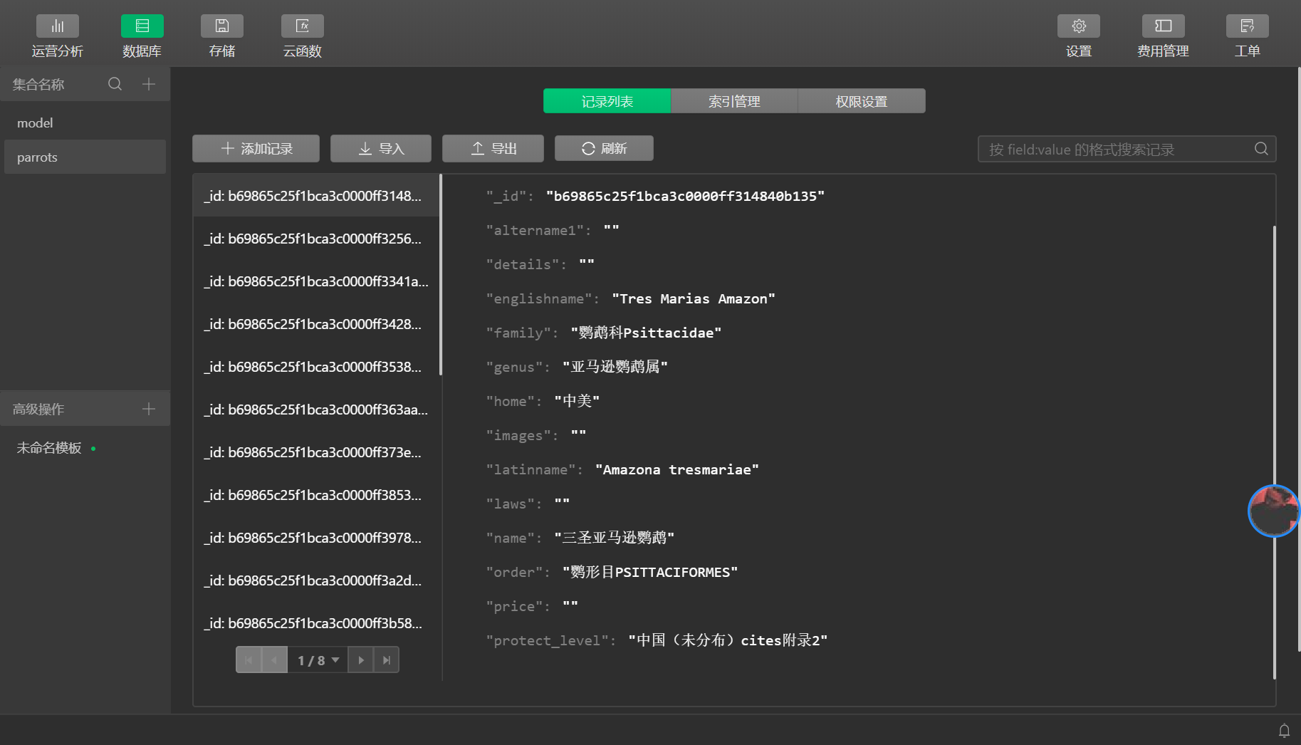Click the _id value in detail panel

(685, 196)
